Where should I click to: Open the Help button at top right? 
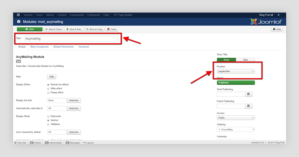(x=277, y=29)
